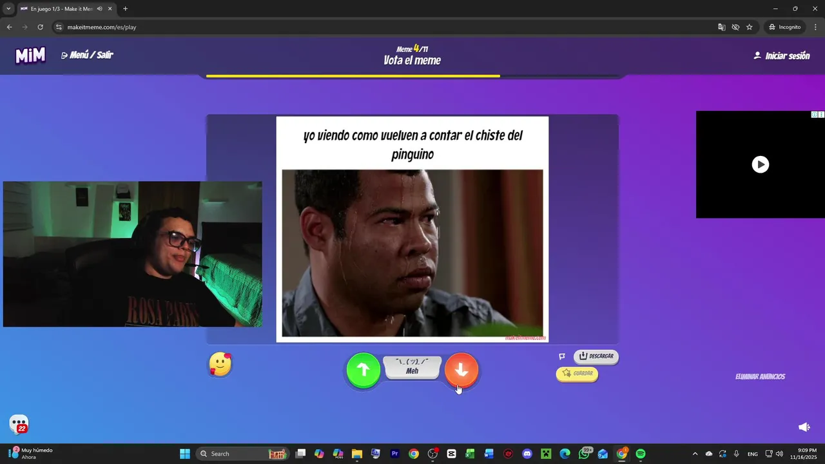Open Menú / Salir

point(87,55)
